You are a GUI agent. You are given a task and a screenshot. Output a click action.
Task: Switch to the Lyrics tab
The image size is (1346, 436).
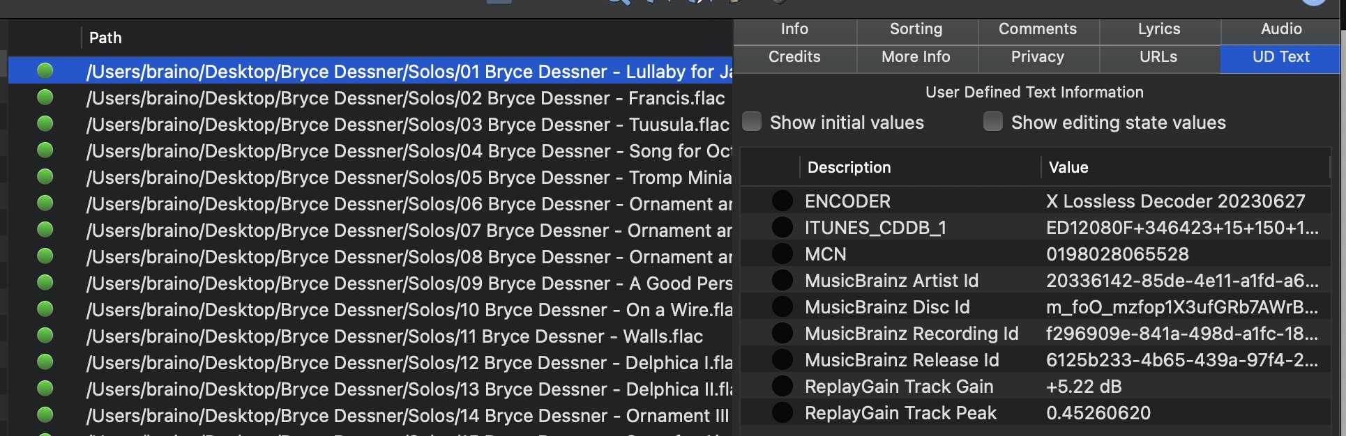pyautogui.click(x=1159, y=29)
